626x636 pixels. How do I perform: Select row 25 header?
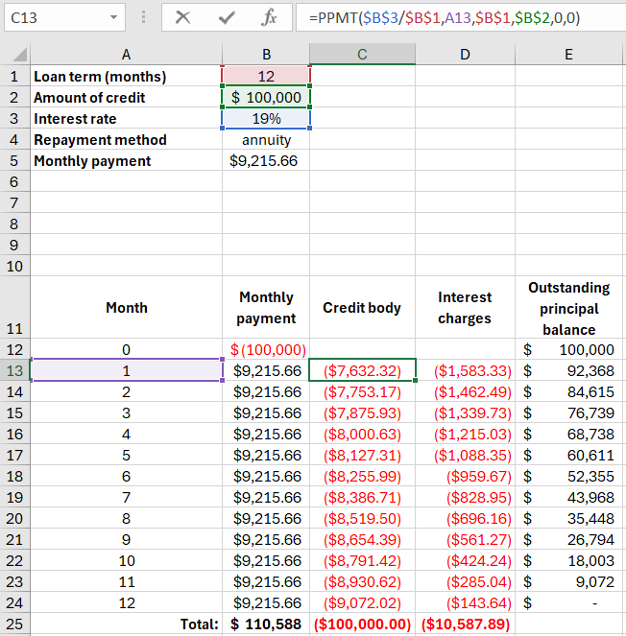tap(14, 624)
